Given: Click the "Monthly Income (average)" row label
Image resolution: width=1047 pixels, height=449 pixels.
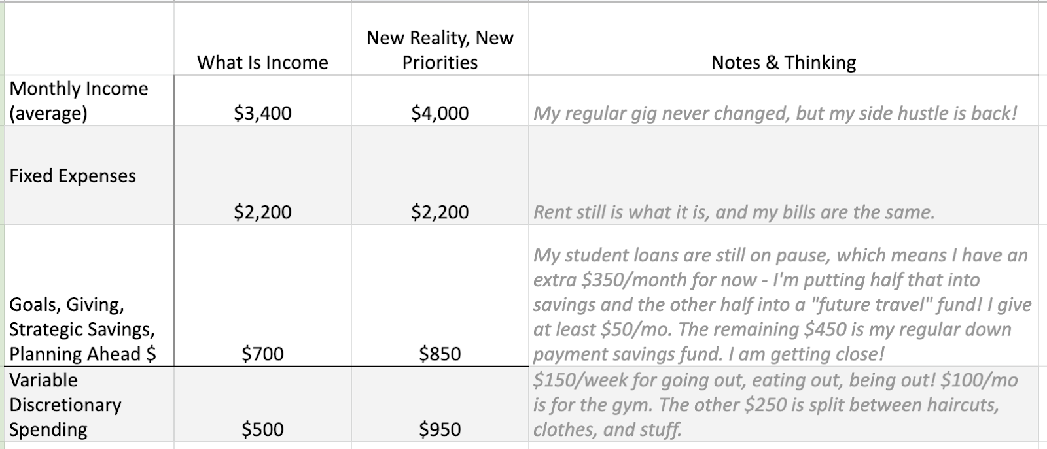Looking at the screenshot, I should point(90,101).
